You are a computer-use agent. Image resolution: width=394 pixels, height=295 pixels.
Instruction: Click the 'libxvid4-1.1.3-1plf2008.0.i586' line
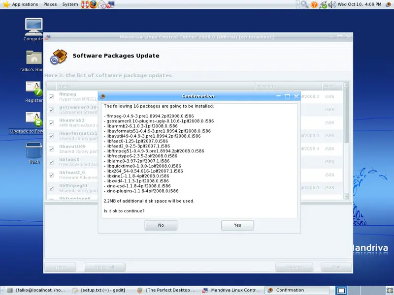click(x=136, y=181)
